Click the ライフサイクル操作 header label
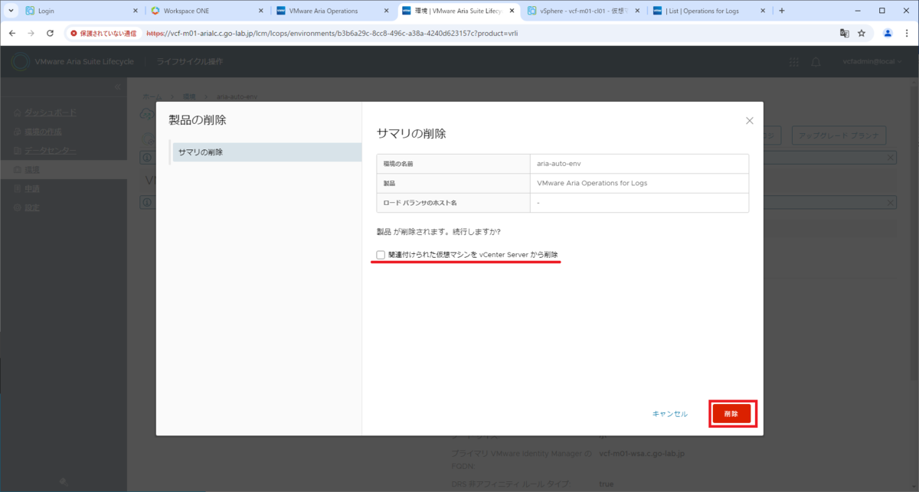 (x=190, y=61)
